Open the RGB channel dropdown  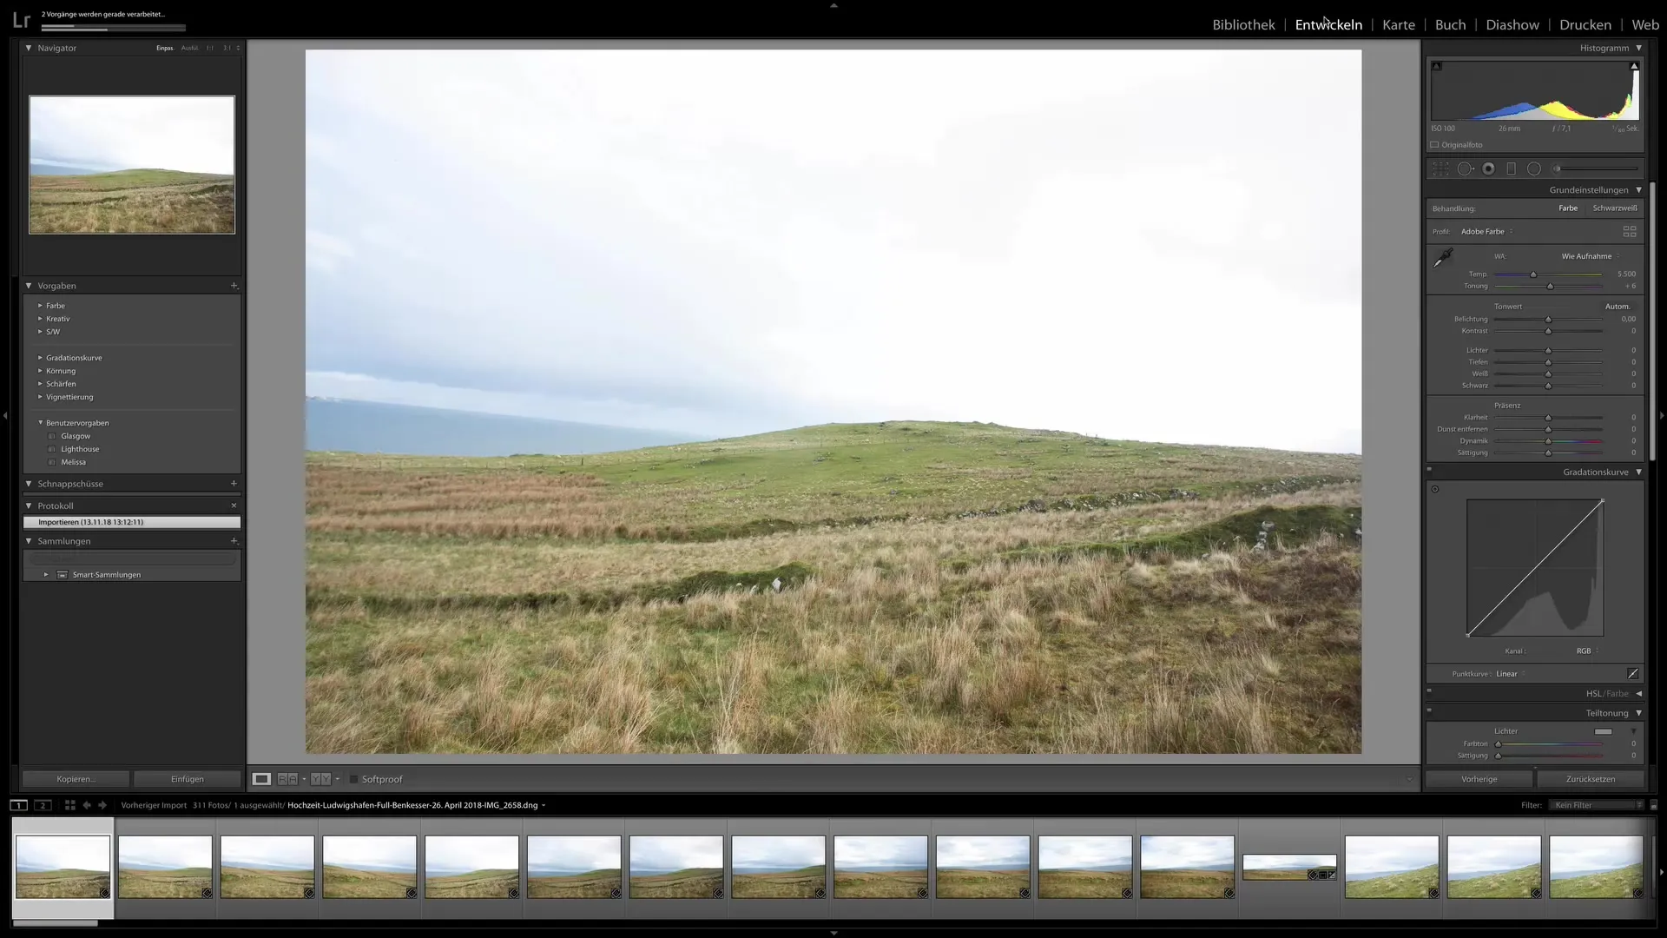pos(1587,651)
